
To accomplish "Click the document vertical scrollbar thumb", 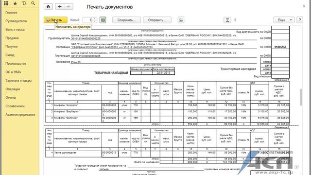I will [x=301, y=97].
